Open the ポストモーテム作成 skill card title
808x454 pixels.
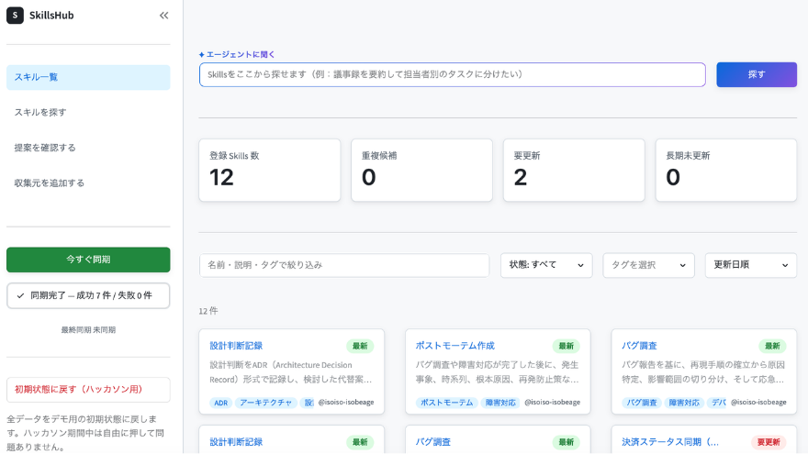pyautogui.click(x=455, y=346)
